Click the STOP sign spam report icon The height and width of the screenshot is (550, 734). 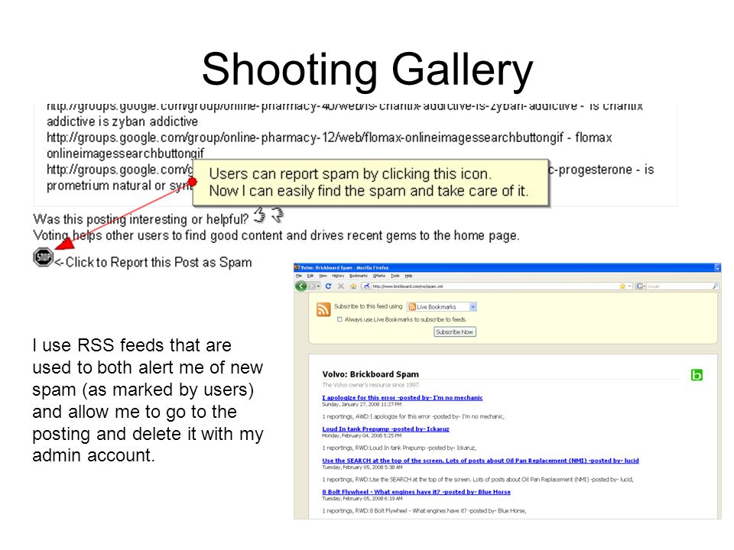pos(43,257)
